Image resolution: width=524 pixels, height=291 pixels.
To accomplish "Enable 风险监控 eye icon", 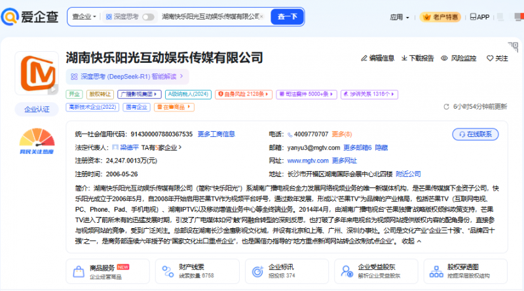I will 445,58.
